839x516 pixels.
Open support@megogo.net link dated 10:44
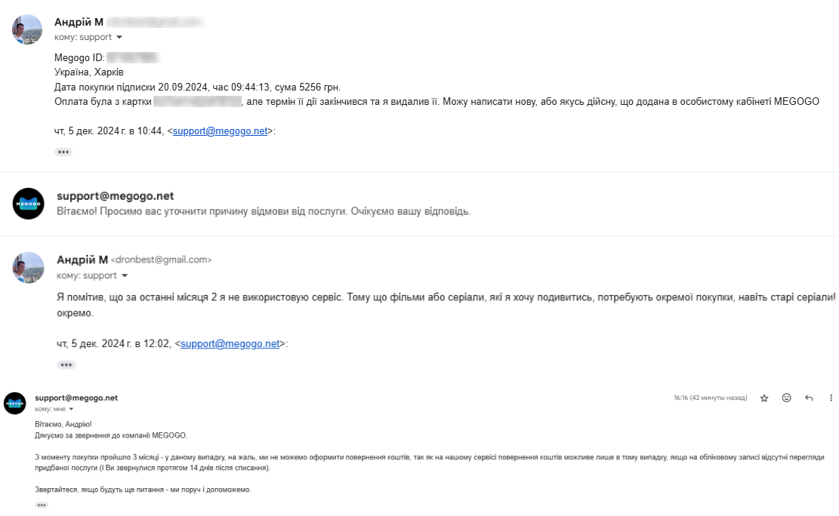point(220,131)
